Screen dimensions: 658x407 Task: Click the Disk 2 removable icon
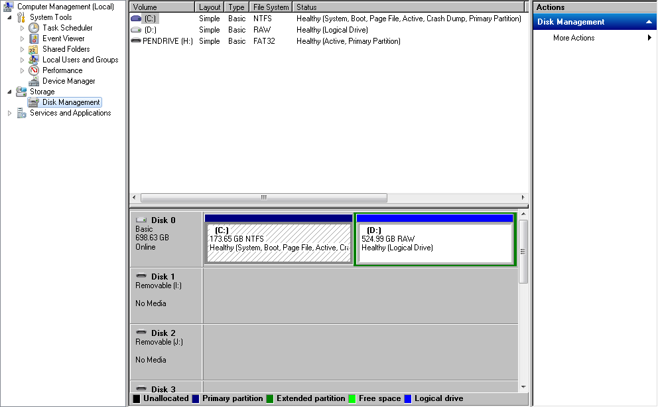coord(141,332)
